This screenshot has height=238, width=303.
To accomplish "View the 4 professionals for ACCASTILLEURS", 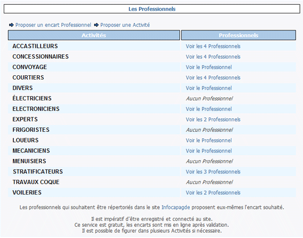I will (213, 46).
